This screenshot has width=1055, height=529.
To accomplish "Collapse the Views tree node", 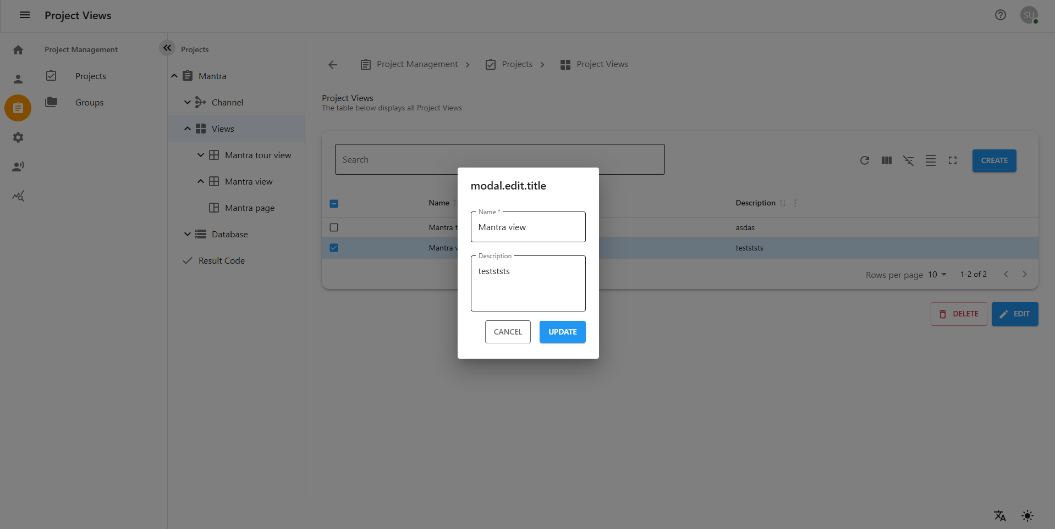I will [188, 129].
